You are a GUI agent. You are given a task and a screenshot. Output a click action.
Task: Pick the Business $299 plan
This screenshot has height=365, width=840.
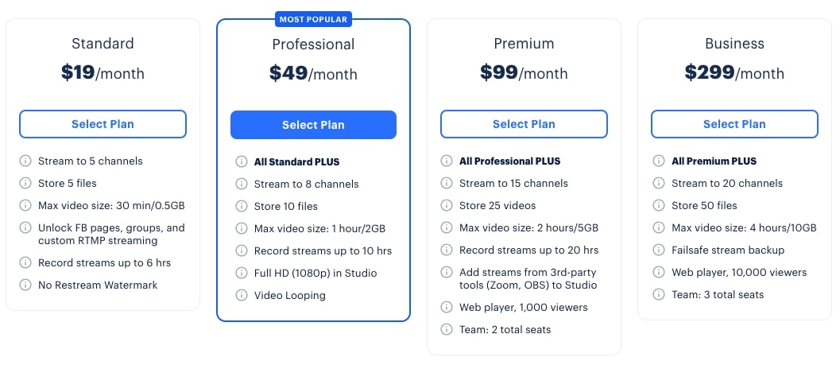734,124
